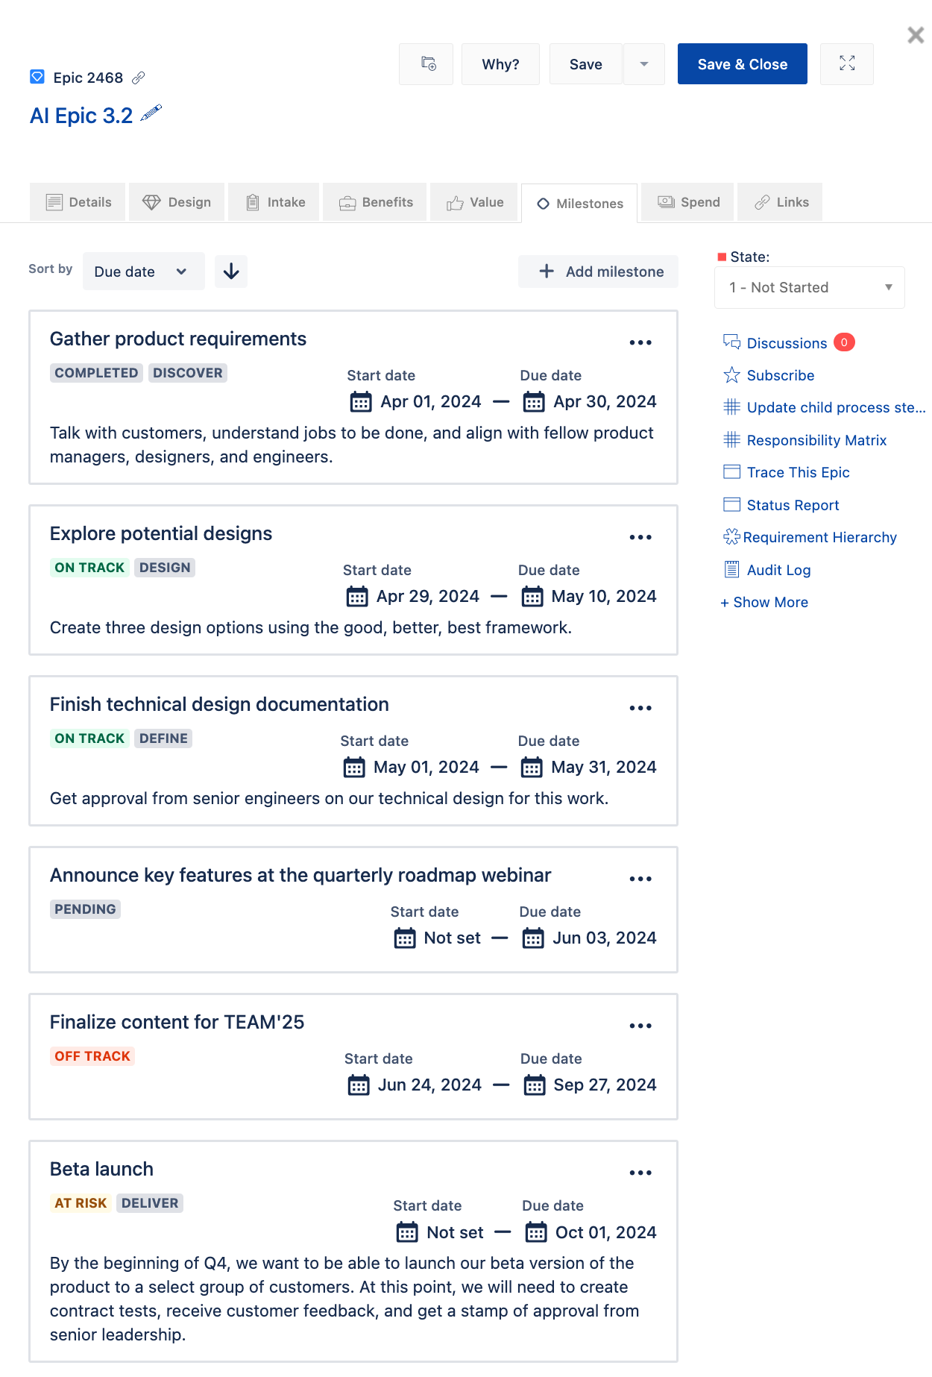Switch to the Design tab

[177, 202]
